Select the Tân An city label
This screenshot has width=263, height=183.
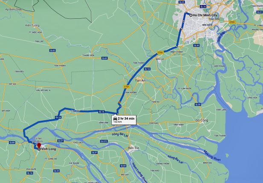[140, 81]
